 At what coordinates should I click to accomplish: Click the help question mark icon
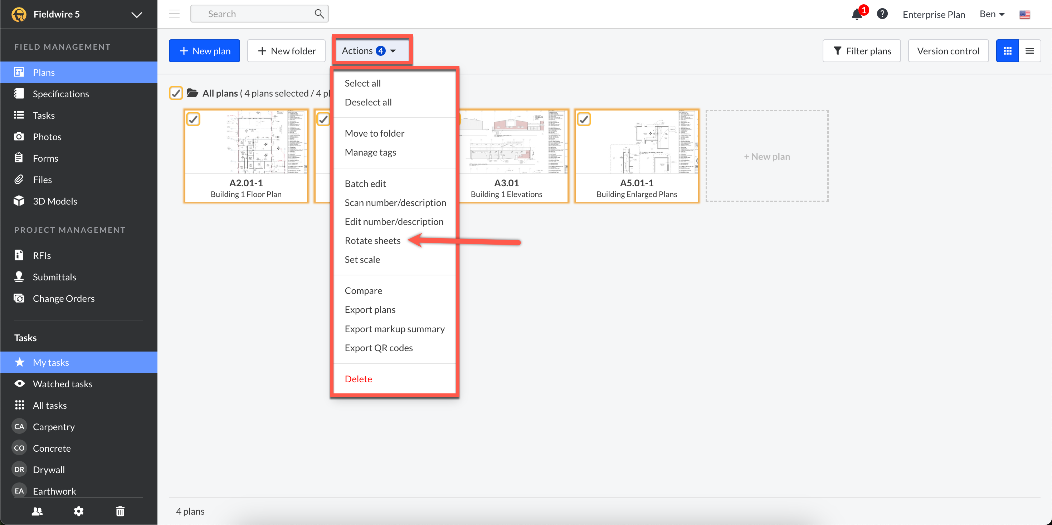pyautogui.click(x=882, y=14)
